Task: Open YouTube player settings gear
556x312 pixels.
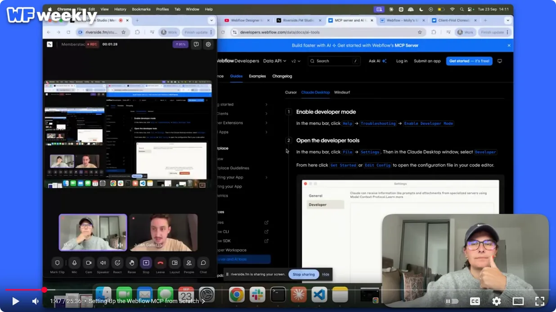Action: [x=497, y=301]
